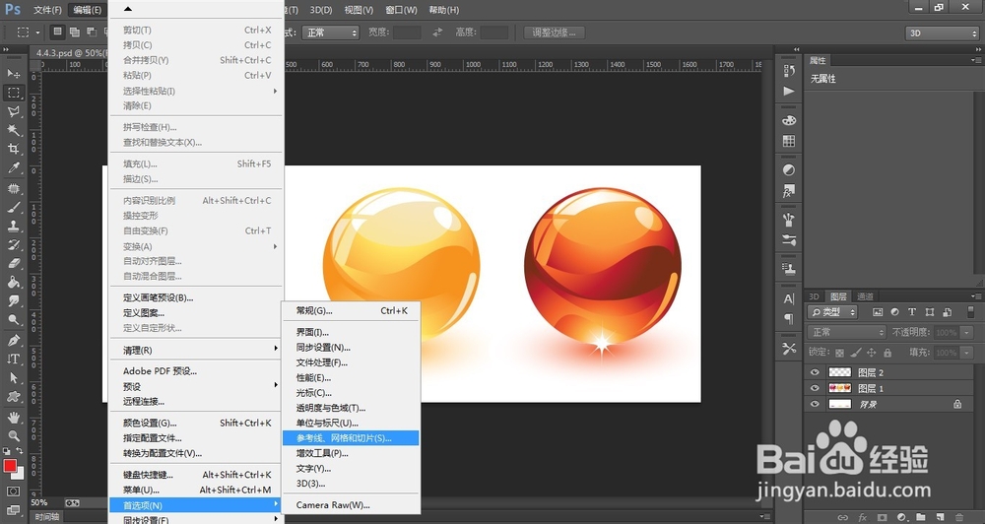Select the Eyedropper tool
The height and width of the screenshot is (524, 985).
point(13,168)
